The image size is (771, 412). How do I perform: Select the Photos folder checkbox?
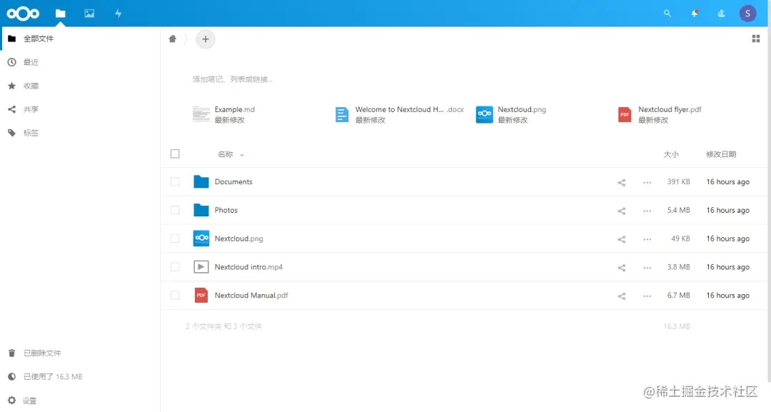tap(175, 210)
